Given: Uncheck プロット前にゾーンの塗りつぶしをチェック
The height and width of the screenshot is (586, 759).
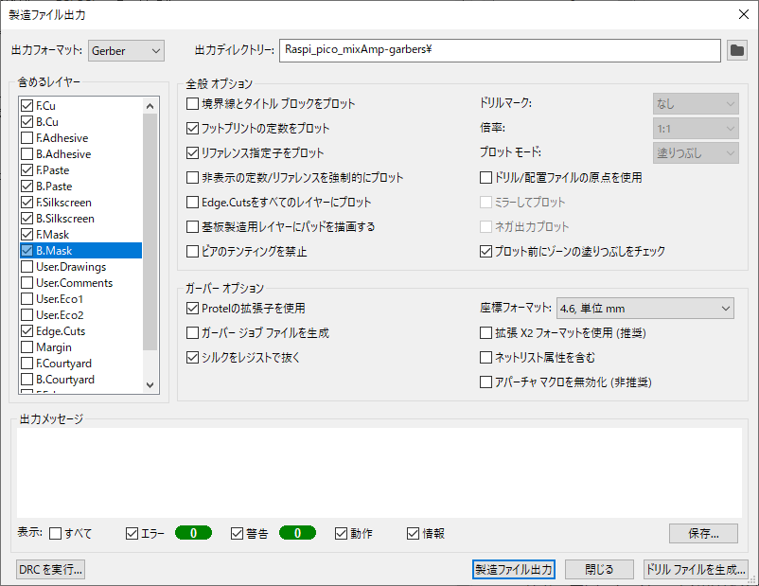Looking at the screenshot, I should pos(486,252).
